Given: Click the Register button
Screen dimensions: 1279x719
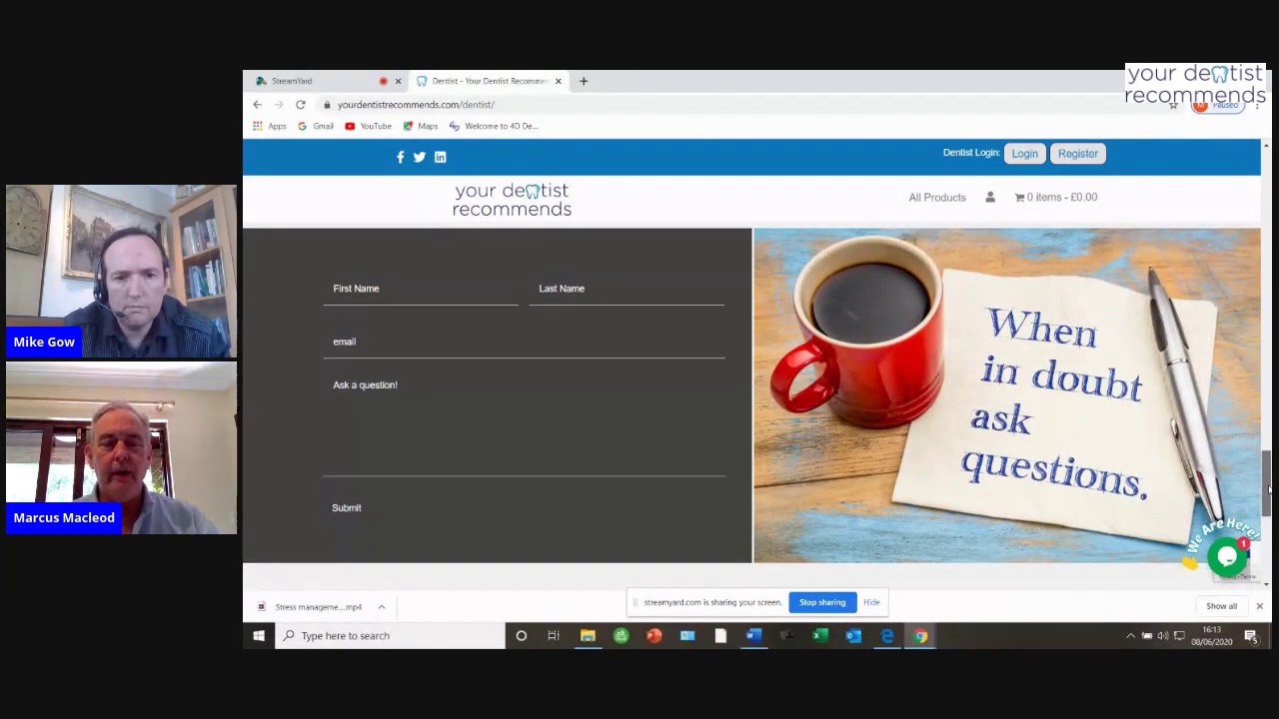Looking at the screenshot, I should (x=1077, y=154).
